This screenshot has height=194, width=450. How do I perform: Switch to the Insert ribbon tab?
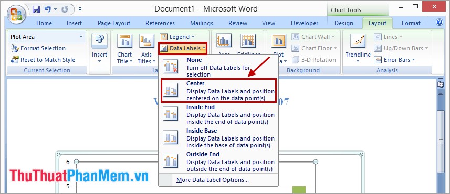pos(75,23)
